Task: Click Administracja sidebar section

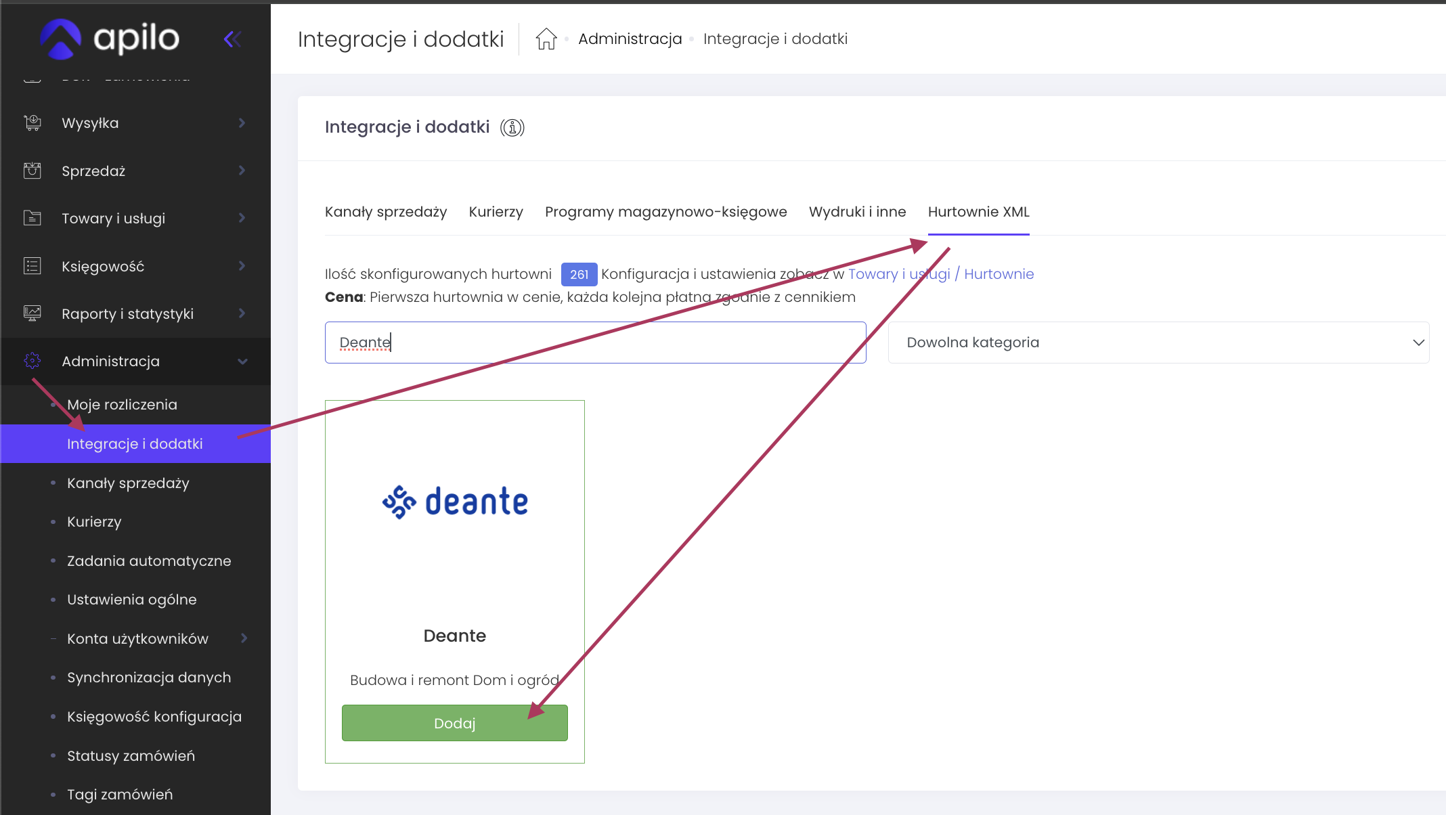Action: pos(135,361)
